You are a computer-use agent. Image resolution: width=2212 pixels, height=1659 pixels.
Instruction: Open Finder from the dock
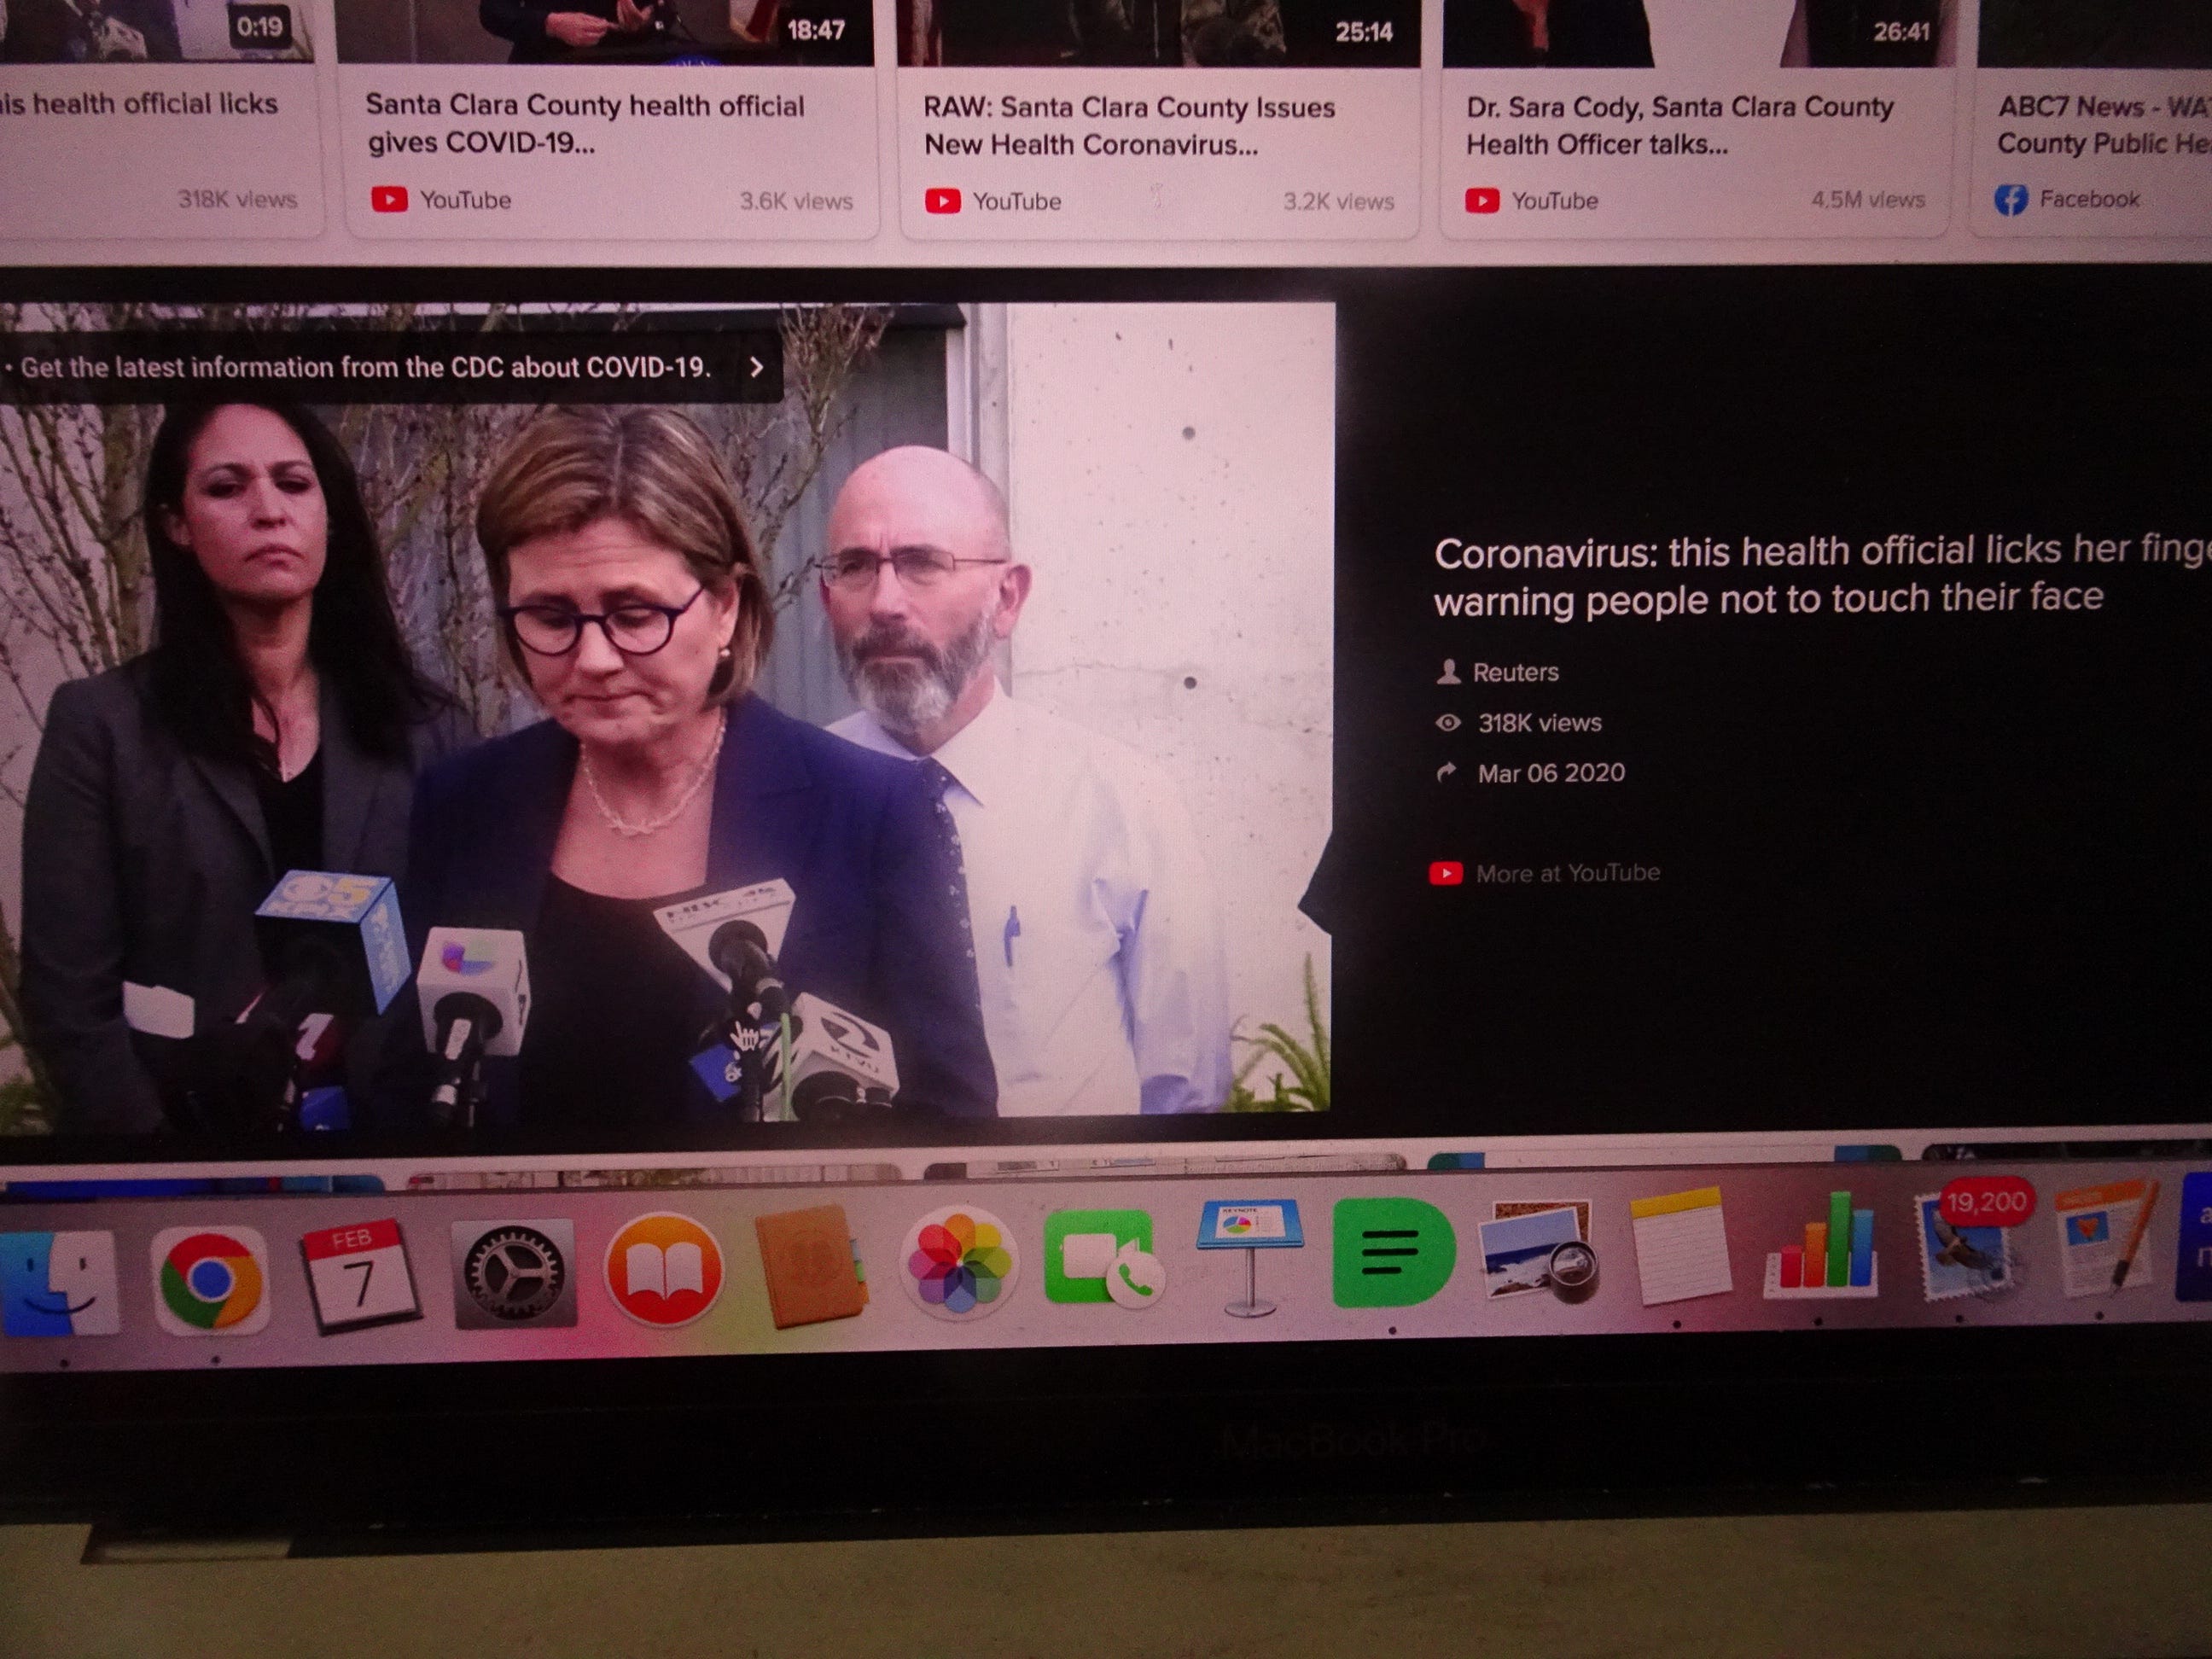point(58,1283)
